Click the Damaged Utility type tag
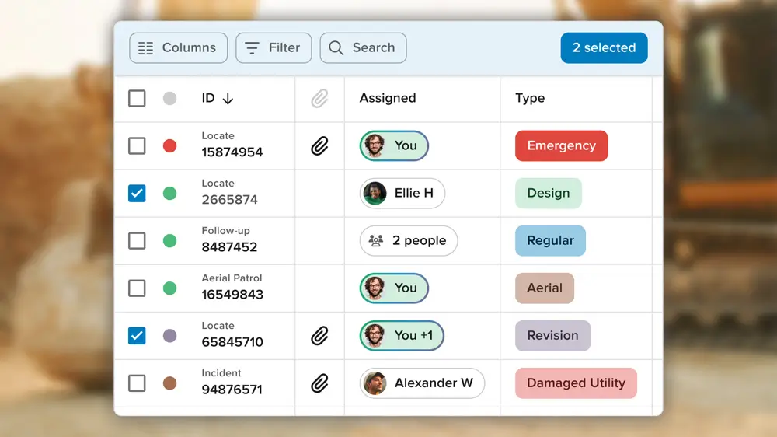This screenshot has width=777, height=437. 577,383
